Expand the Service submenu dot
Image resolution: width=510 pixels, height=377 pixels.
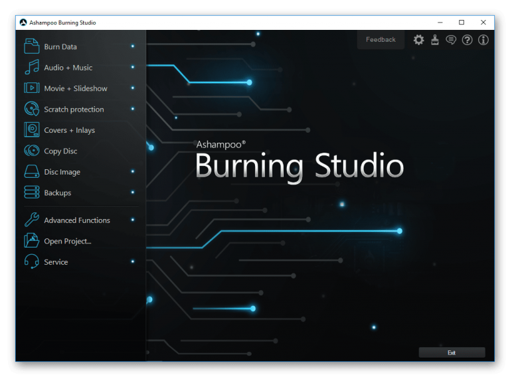133,262
